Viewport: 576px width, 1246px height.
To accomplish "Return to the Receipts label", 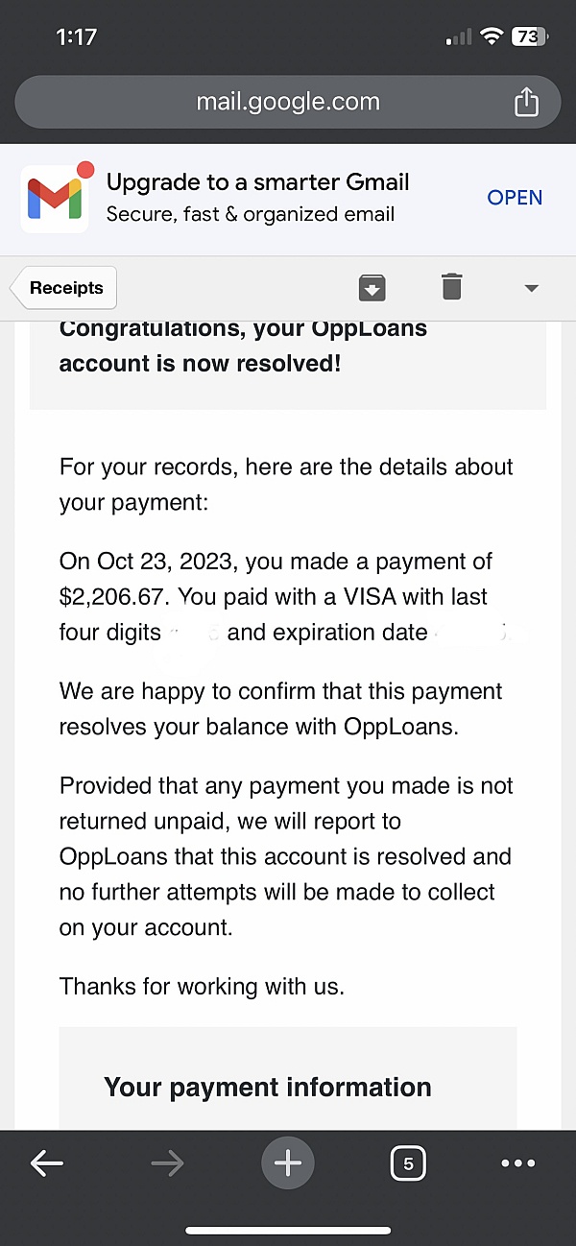I will coord(63,288).
